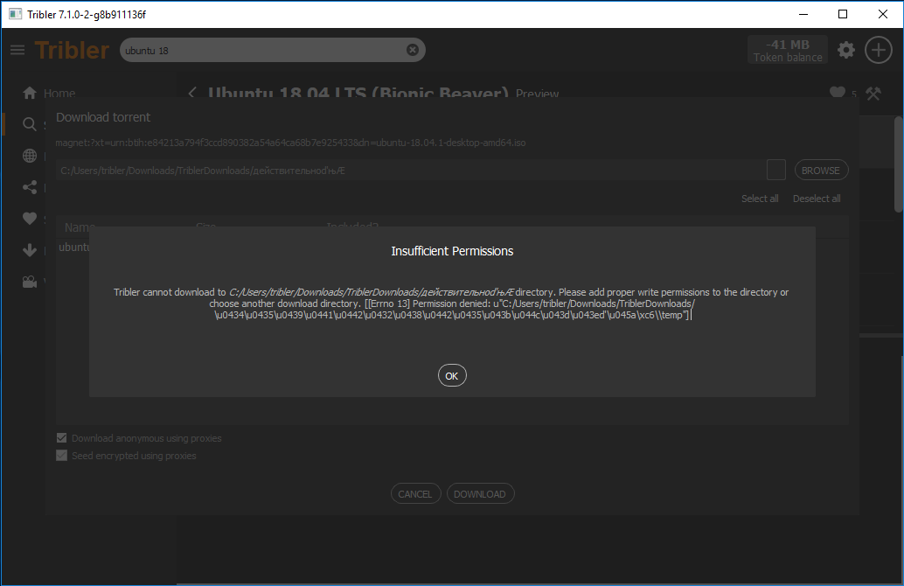Enable Seed encrypted using proxies

pyautogui.click(x=61, y=455)
